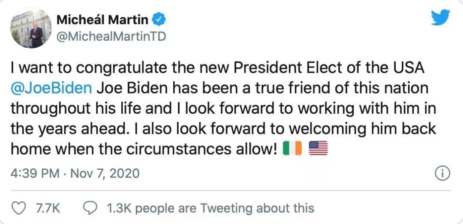Viewport: 463px width, 224px height.
Task: Click the Micheál Martin display name
Action: (103, 19)
